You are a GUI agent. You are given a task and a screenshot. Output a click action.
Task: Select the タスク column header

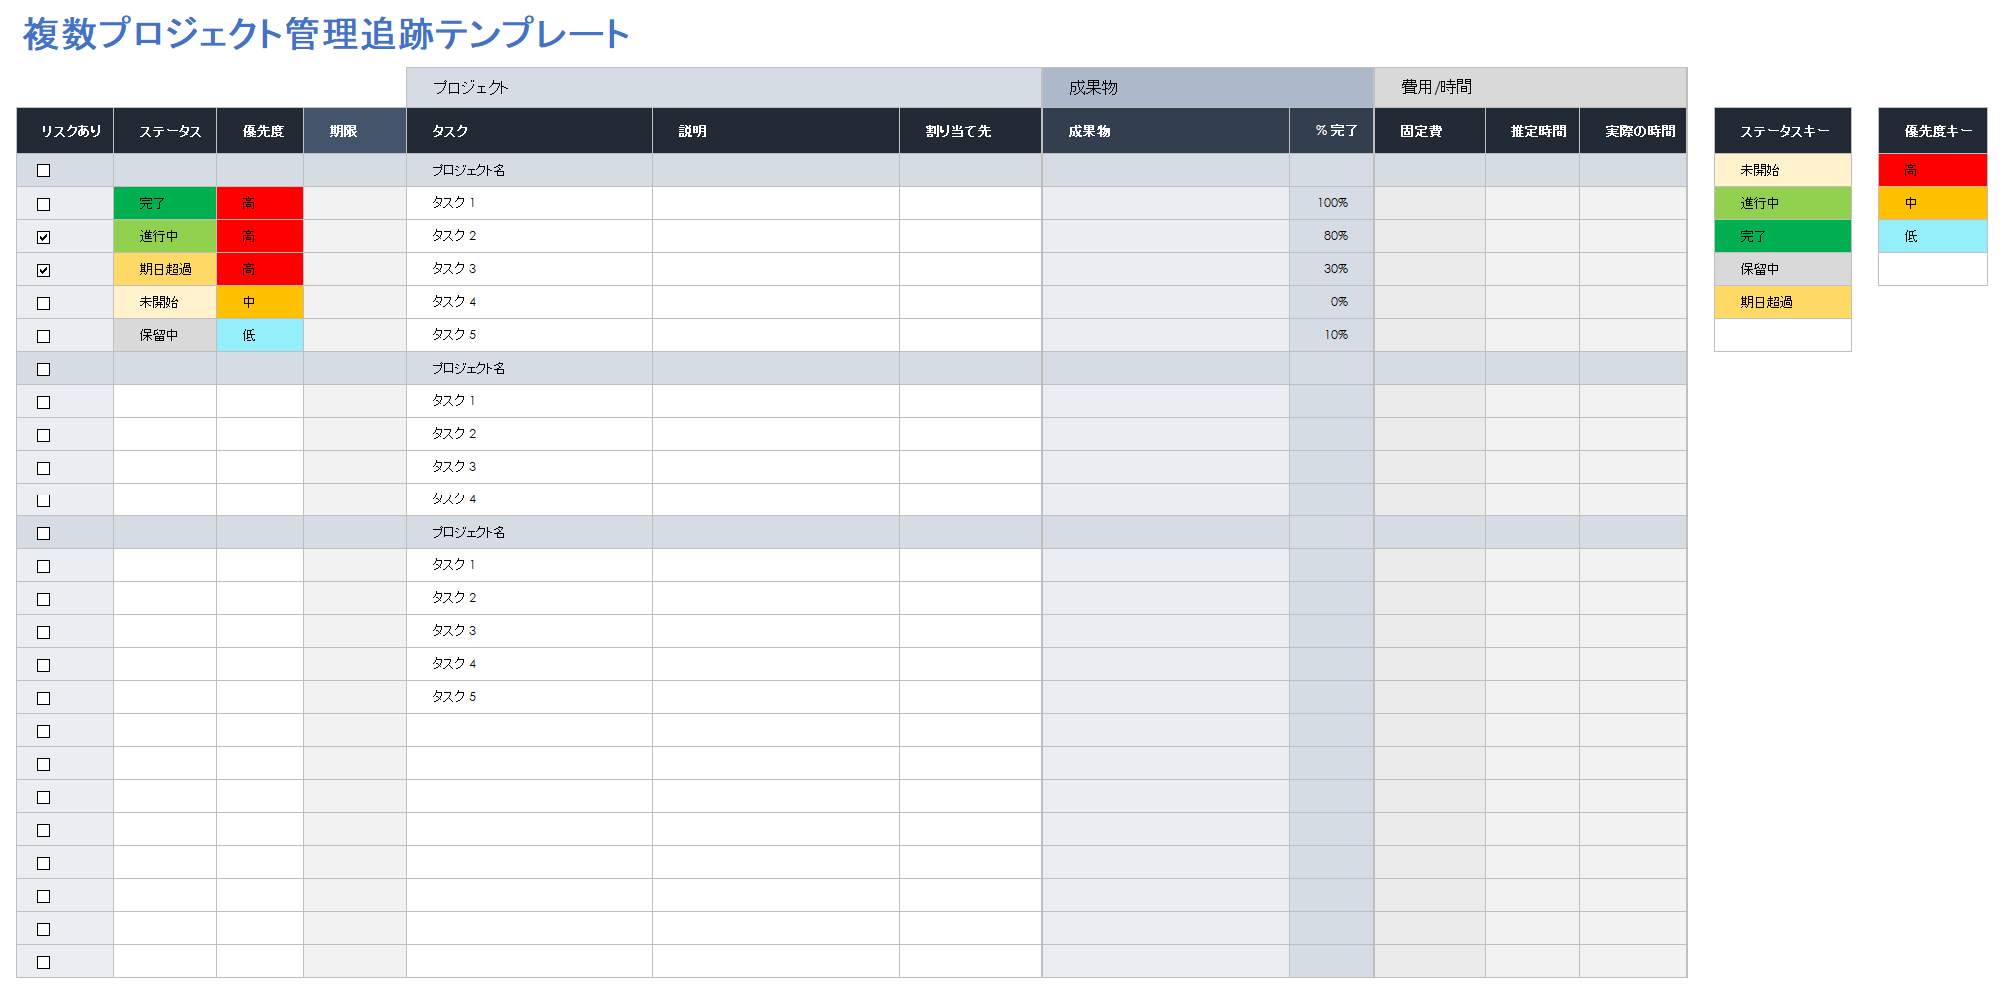pos(529,131)
